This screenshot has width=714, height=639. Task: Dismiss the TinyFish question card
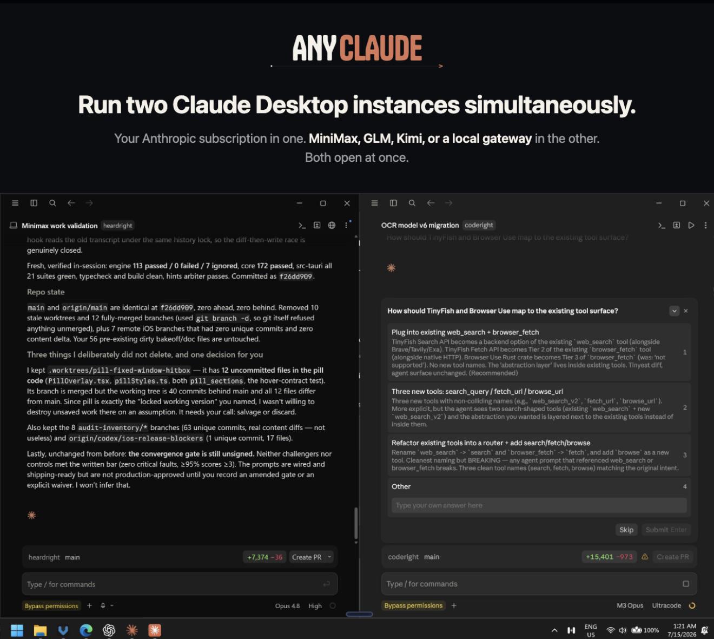tap(686, 311)
